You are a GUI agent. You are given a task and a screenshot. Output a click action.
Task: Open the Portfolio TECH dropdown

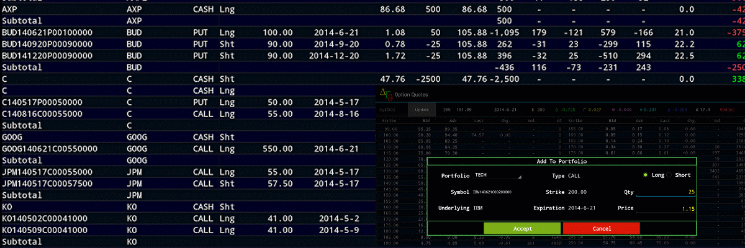498,175
